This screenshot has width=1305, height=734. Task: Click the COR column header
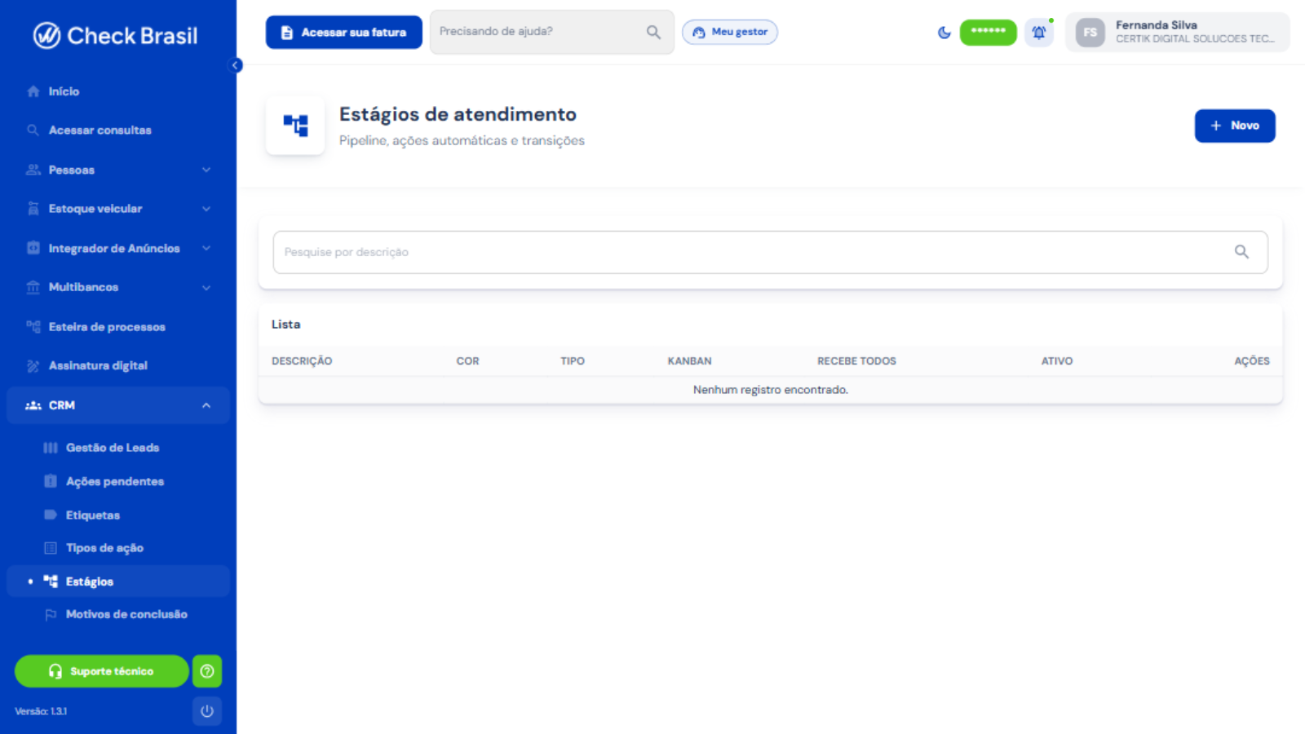(467, 360)
